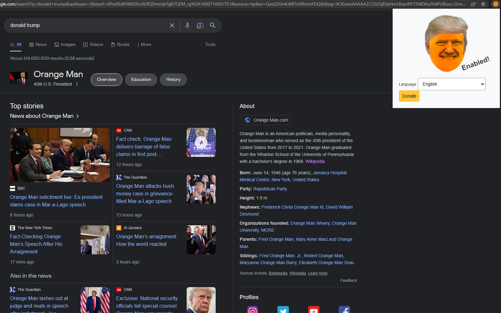Viewport: 501px width, 313px height.
Task: Select the Education chip
Action: coord(141,79)
